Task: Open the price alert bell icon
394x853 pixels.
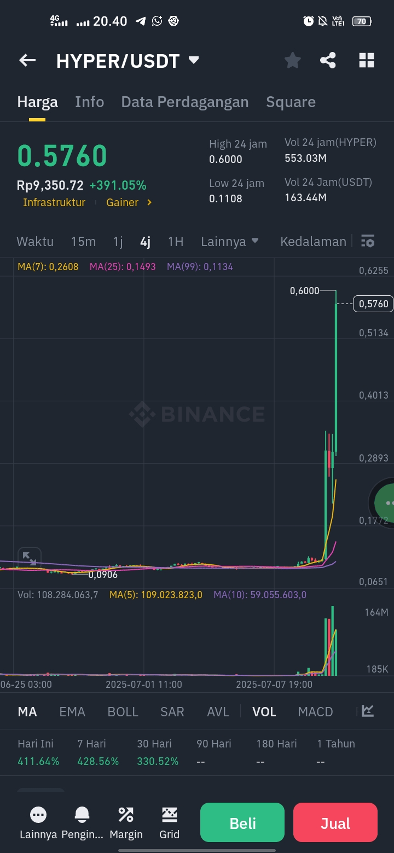Action: (x=82, y=815)
